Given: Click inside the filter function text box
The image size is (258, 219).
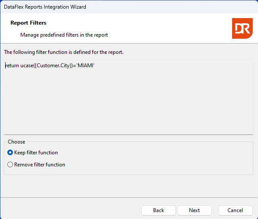Looking at the screenshot, I should point(129,98).
